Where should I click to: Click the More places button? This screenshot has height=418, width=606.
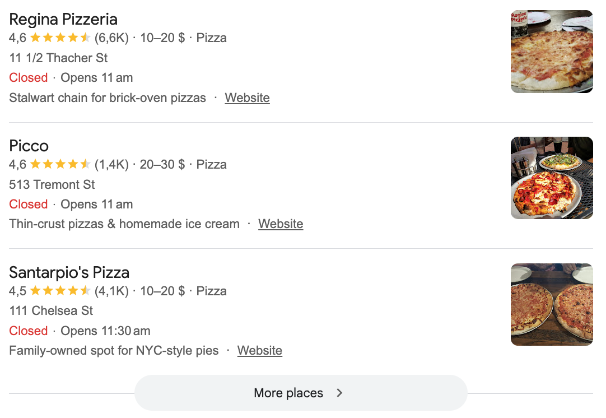tap(301, 393)
